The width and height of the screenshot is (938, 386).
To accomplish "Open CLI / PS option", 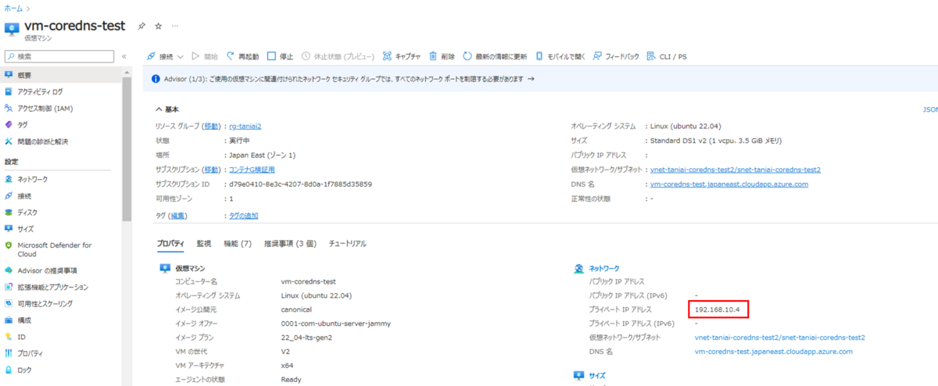I will 667,56.
